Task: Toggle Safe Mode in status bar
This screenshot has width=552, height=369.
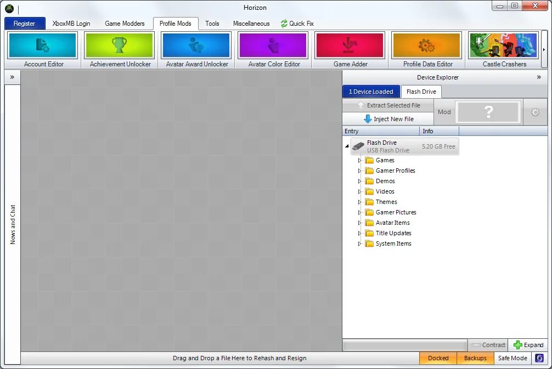Action: (512, 358)
